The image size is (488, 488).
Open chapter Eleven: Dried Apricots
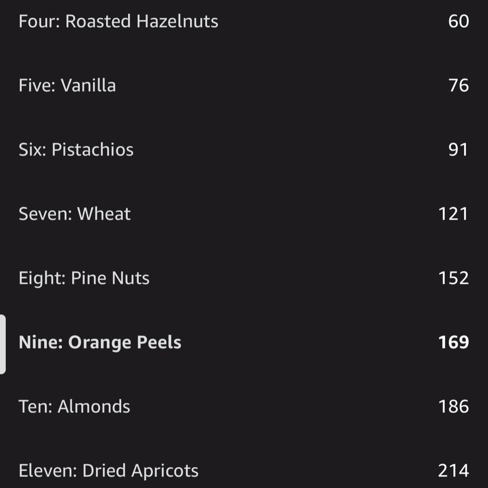click(108, 470)
